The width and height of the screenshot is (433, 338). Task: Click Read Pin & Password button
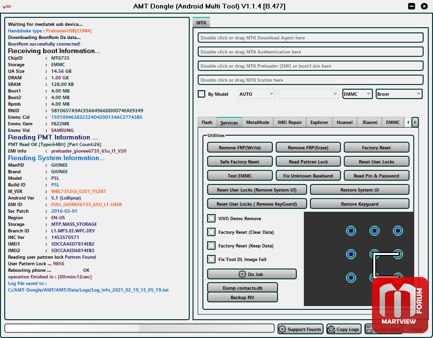click(x=376, y=176)
